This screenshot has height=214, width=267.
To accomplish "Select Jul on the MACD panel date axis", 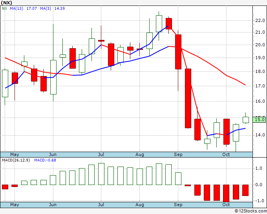I will click(101, 205).
